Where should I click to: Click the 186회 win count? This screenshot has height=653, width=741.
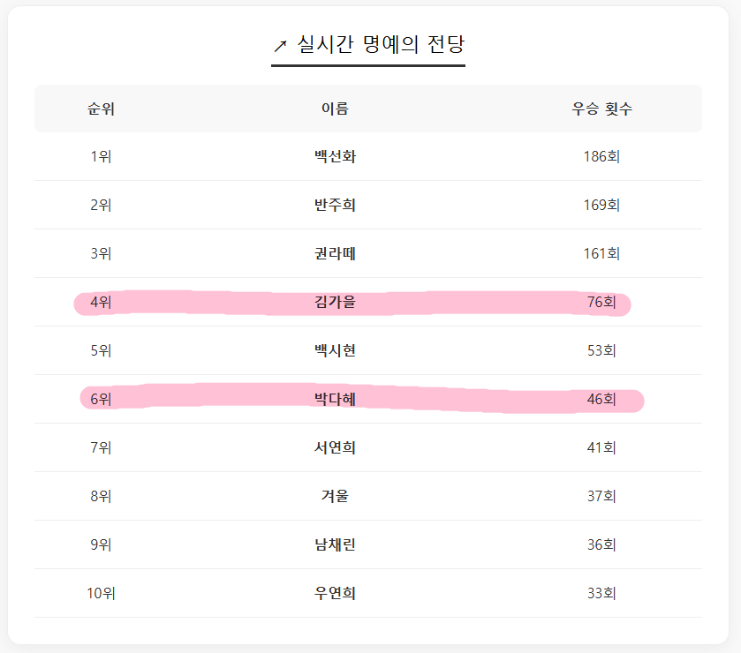tap(601, 157)
